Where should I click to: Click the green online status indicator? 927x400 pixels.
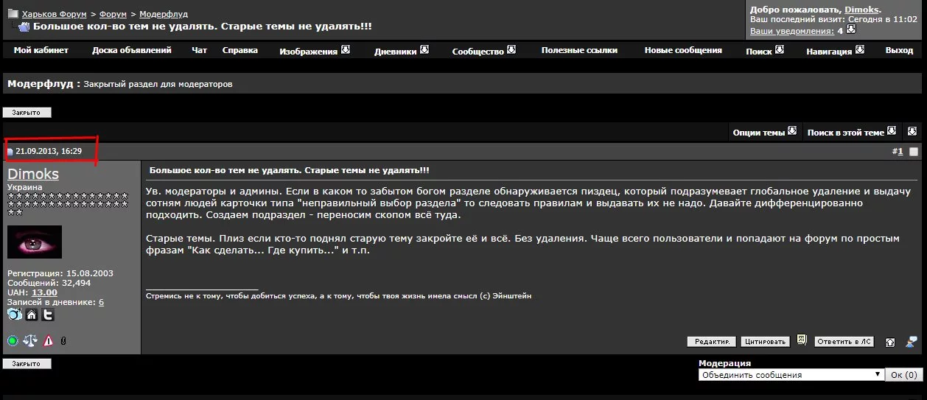13,341
